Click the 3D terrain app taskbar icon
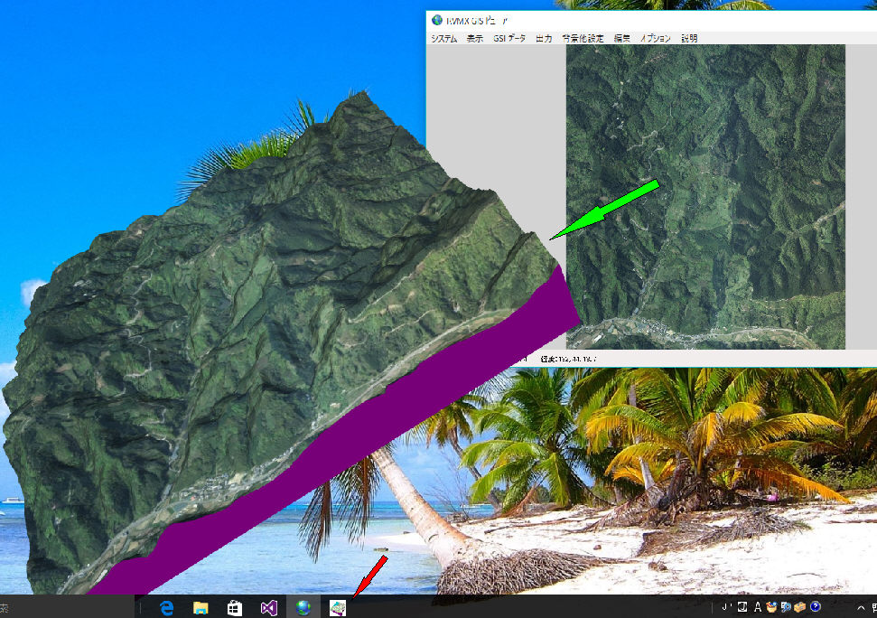The height and width of the screenshot is (618, 877). click(x=337, y=607)
